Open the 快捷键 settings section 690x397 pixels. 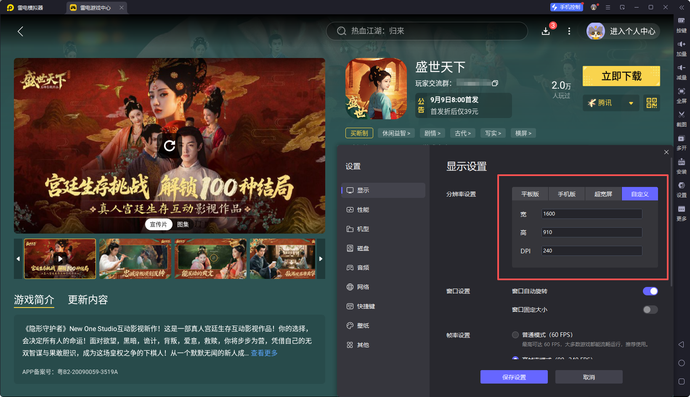point(383,306)
